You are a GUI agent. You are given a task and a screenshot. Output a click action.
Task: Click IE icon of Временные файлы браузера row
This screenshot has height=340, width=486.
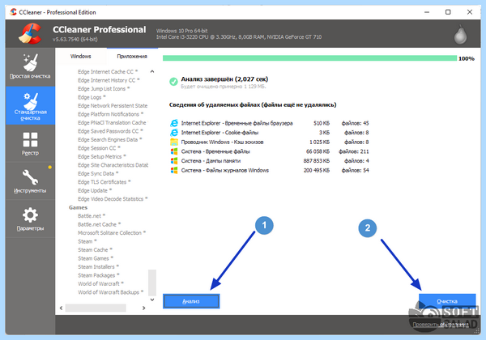click(174, 123)
